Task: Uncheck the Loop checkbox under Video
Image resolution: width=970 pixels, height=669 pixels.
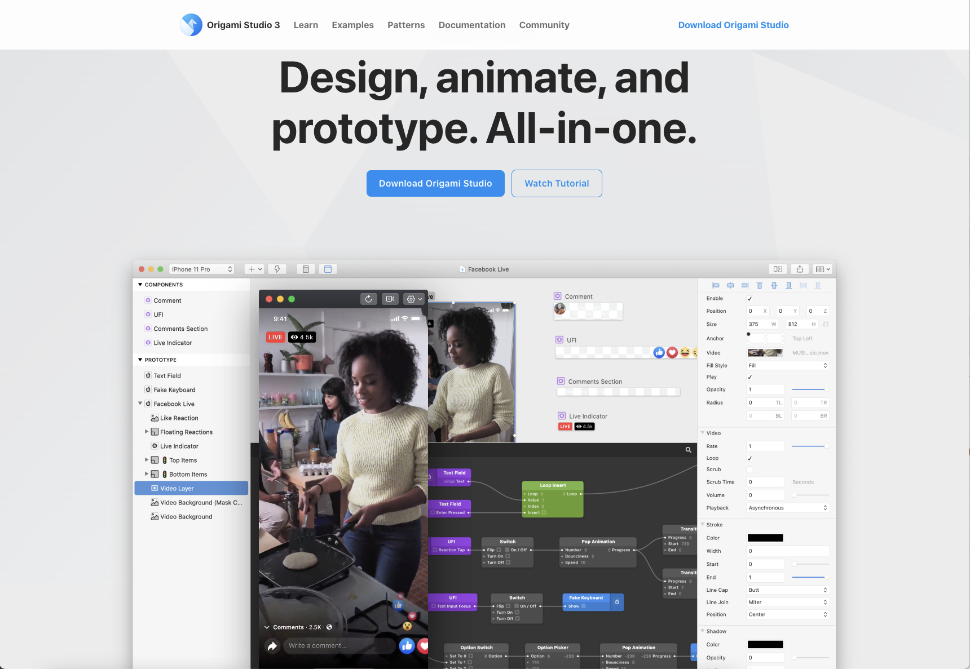Action: pos(749,458)
